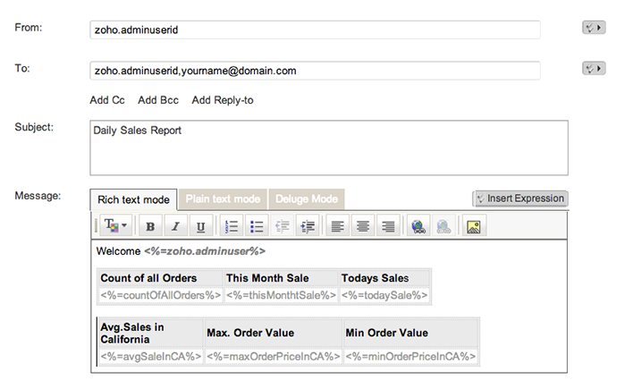
Task: Expand the expression picker beside the To field
Action: coord(594,68)
